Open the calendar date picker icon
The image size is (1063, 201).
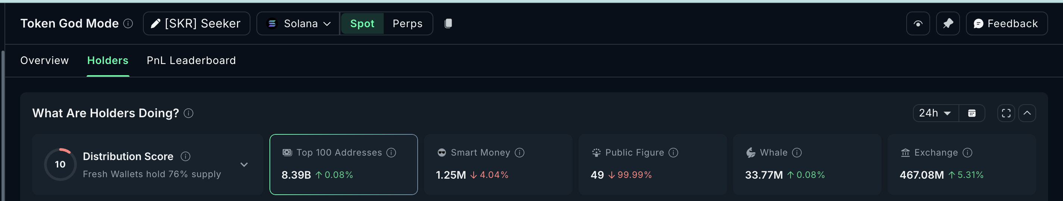click(972, 113)
